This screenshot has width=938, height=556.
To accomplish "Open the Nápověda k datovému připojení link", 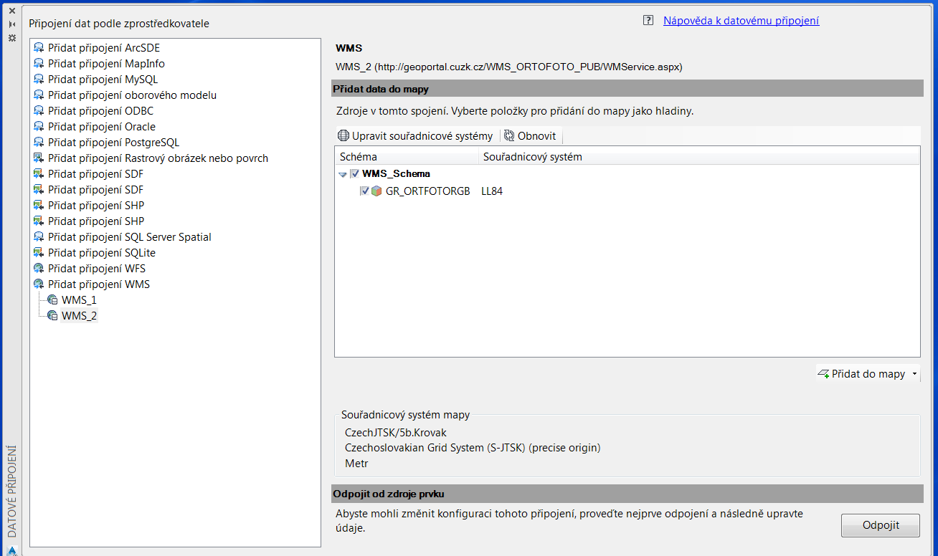I will tap(741, 21).
